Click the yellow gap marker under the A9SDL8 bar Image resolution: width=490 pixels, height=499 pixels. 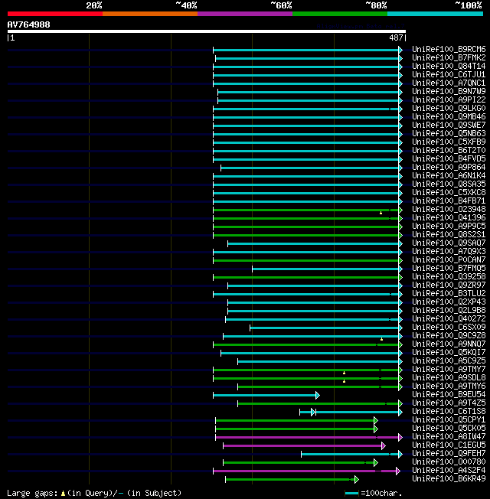(345, 381)
